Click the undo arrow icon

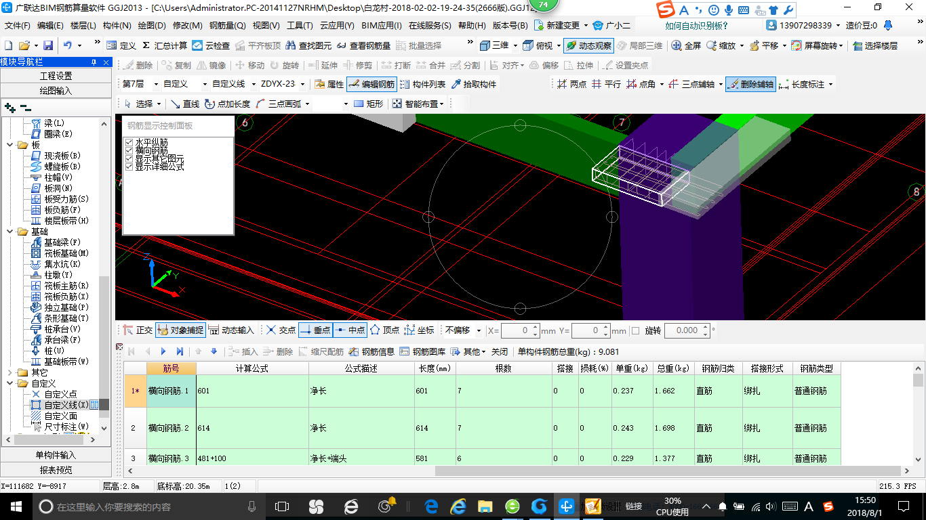[x=68, y=45]
